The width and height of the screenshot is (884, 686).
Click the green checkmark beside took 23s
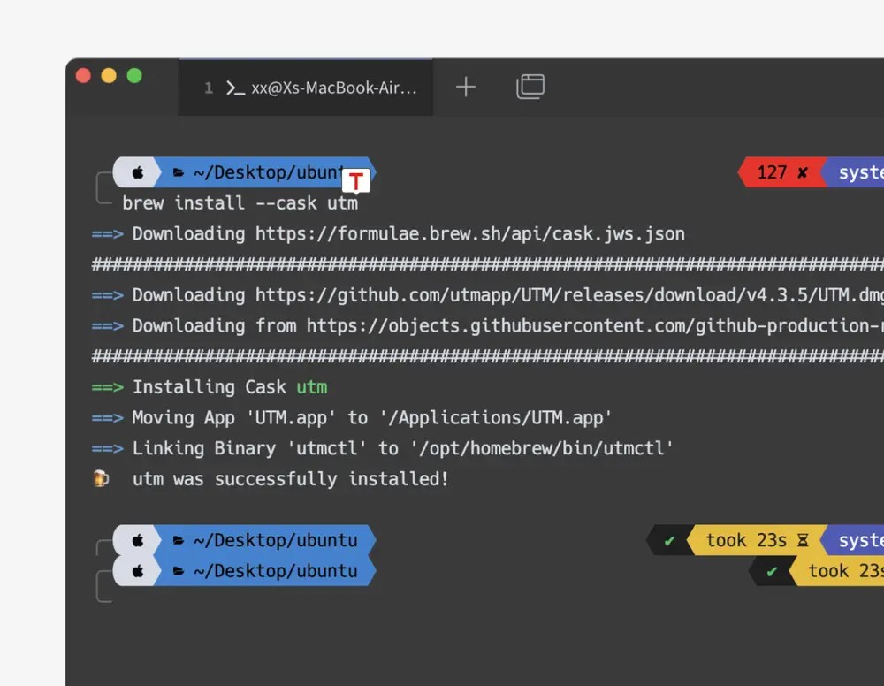pyautogui.click(x=670, y=540)
